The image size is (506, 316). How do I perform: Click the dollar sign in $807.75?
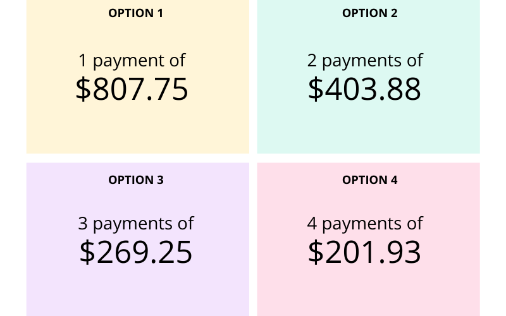83,89
